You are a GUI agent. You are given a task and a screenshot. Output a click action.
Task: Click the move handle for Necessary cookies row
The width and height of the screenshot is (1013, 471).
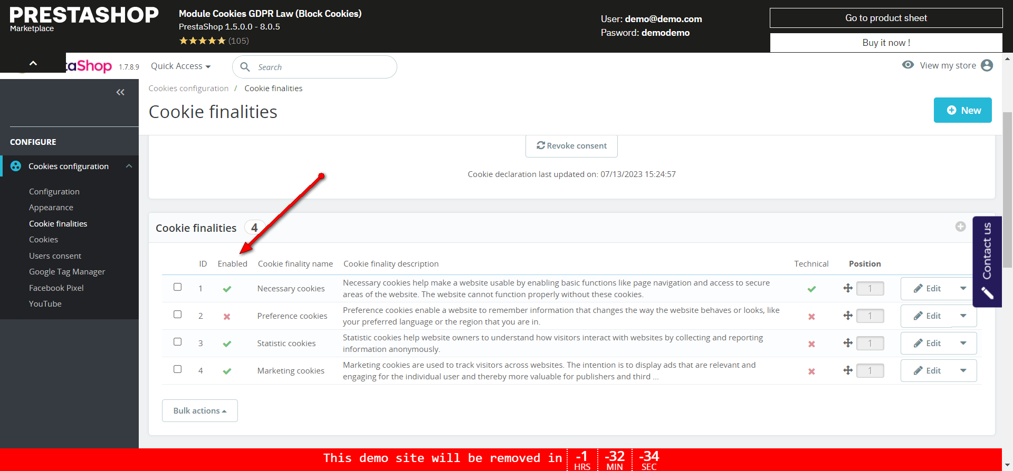(848, 288)
